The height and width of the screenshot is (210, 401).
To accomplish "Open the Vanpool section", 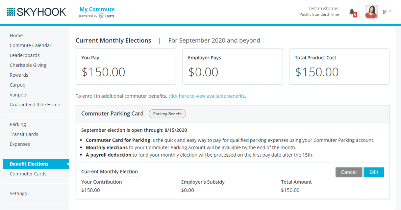I will pyautogui.click(x=18, y=95).
